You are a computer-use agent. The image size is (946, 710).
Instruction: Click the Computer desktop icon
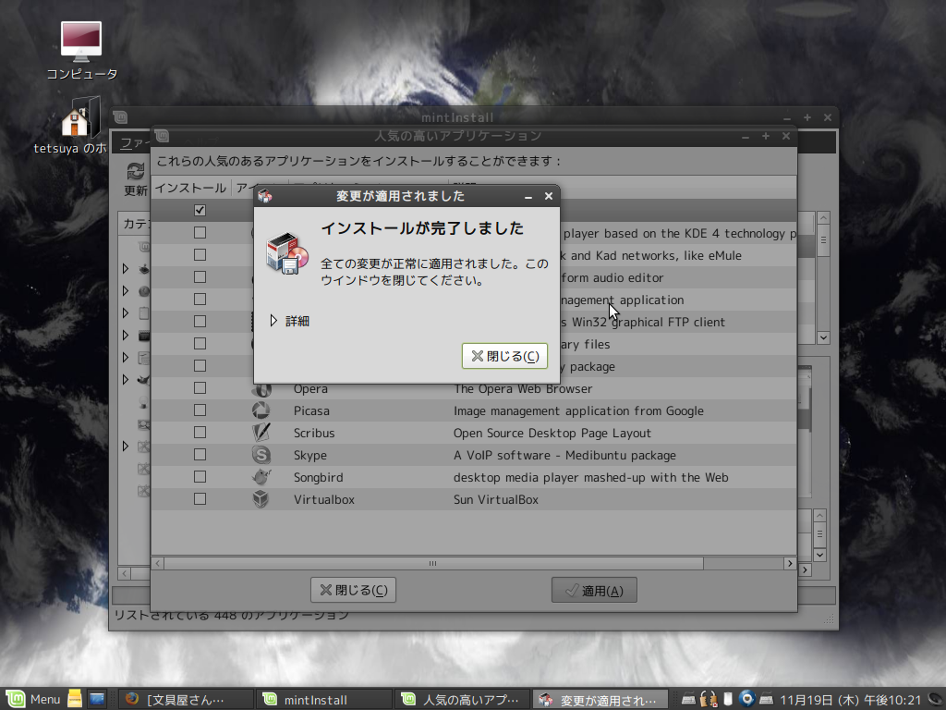(x=81, y=42)
